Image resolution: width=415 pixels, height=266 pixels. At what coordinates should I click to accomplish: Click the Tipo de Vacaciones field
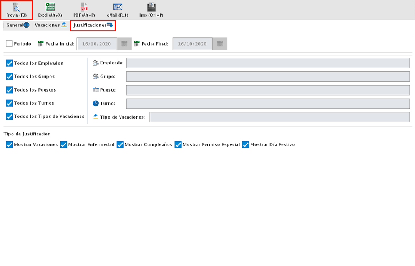tap(279, 117)
